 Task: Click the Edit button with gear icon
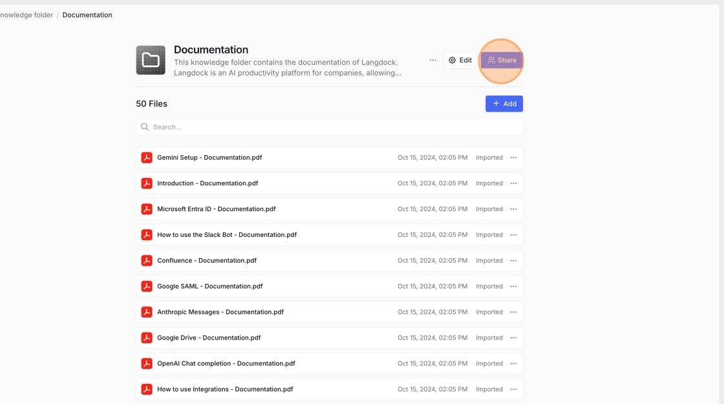pyautogui.click(x=460, y=60)
